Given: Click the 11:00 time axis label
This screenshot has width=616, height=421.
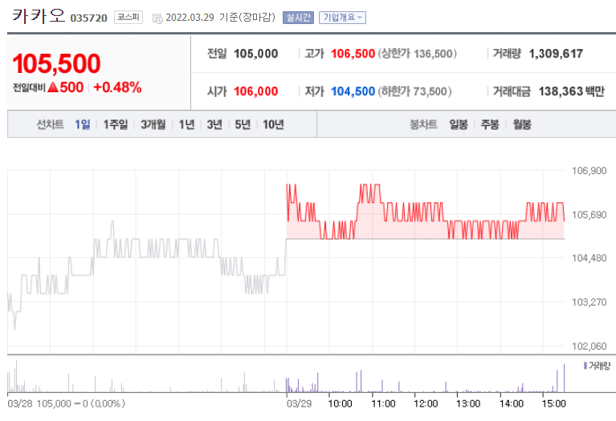Looking at the screenshot, I should point(383,403).
